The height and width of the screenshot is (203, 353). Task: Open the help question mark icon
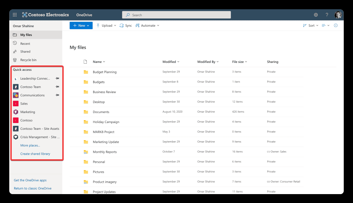click(327, 15)
